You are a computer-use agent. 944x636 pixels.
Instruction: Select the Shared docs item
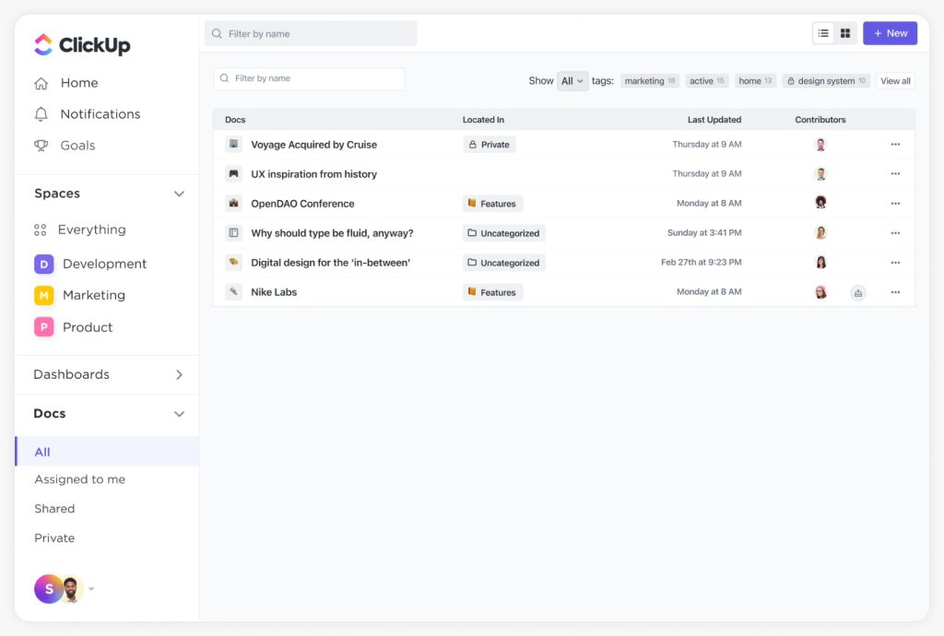pos(54,509)
